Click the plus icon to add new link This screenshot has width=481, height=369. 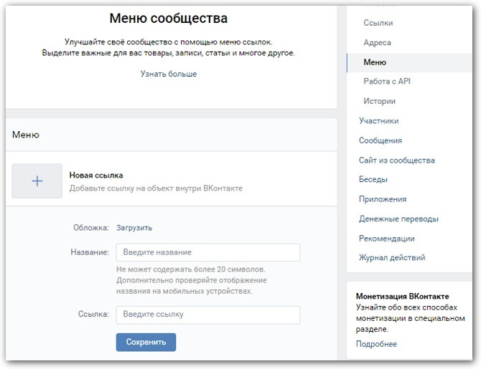37,181
